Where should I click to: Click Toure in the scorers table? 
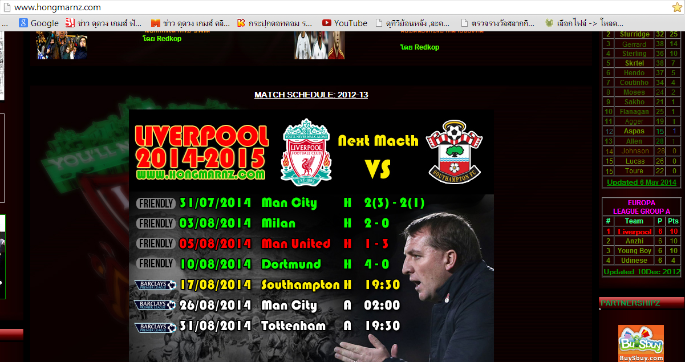point(634,171)
